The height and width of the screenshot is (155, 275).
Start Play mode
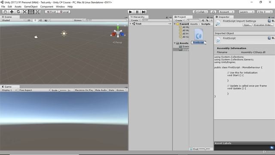130,12
